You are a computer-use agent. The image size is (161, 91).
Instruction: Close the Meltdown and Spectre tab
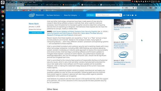click(x=42, y=5)
